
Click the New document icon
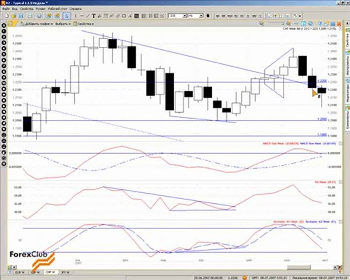7,16
